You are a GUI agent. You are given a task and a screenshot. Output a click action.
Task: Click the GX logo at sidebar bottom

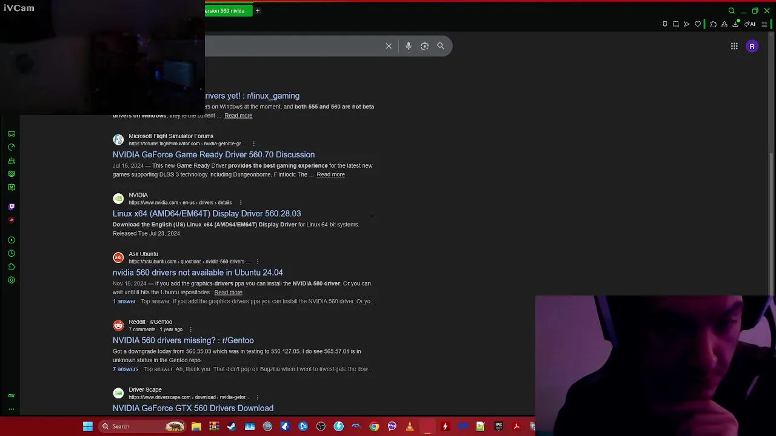pos(12,395)
